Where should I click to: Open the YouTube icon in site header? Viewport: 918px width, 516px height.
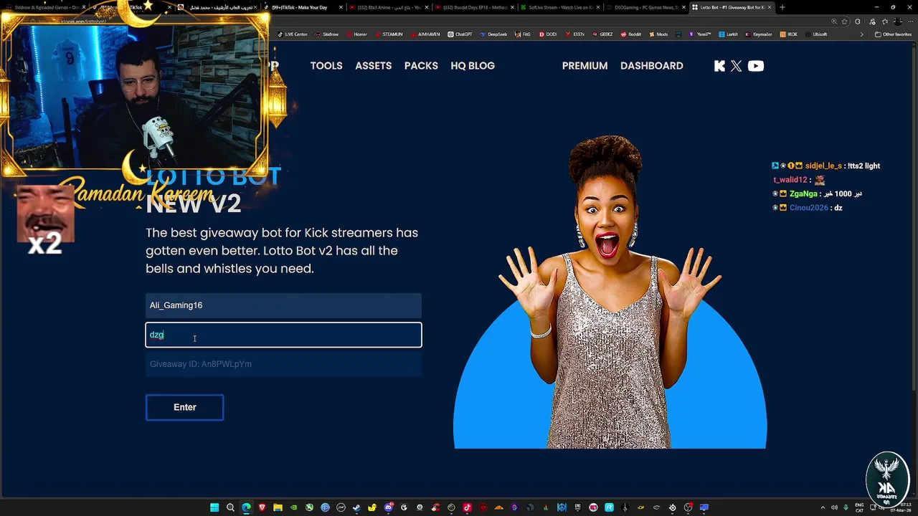tap(756, 66)
